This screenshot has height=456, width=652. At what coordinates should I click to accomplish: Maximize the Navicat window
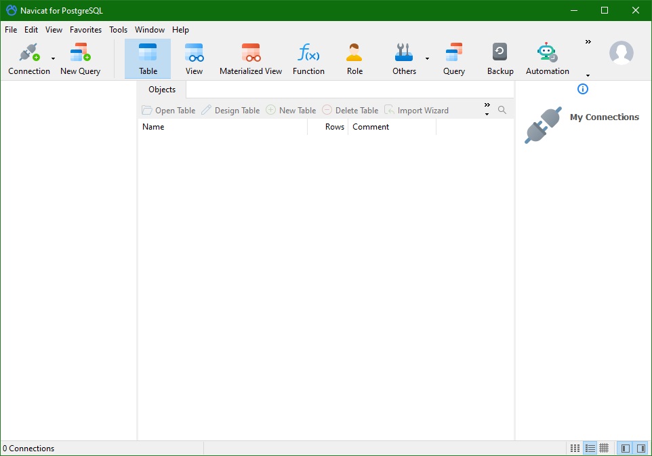pos(605,10)
